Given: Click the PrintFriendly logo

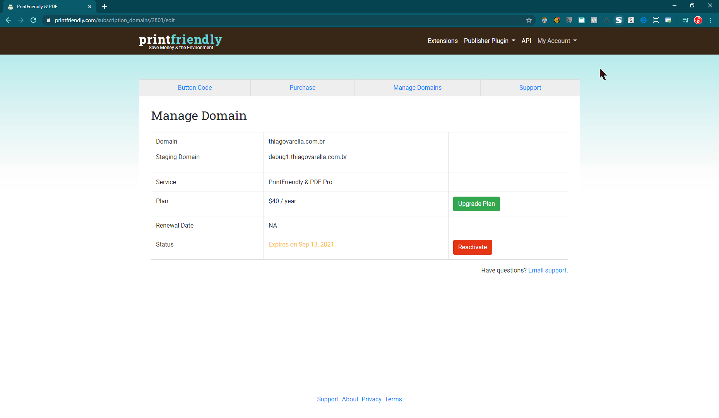Looking at the screenshot, I should click(181, 41).
